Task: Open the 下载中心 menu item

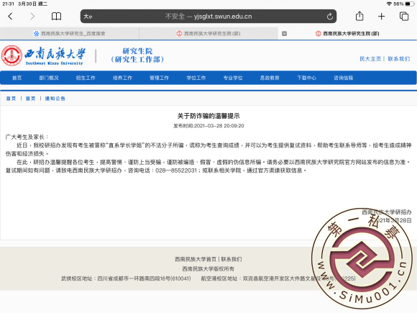Action: click(306, 78)
